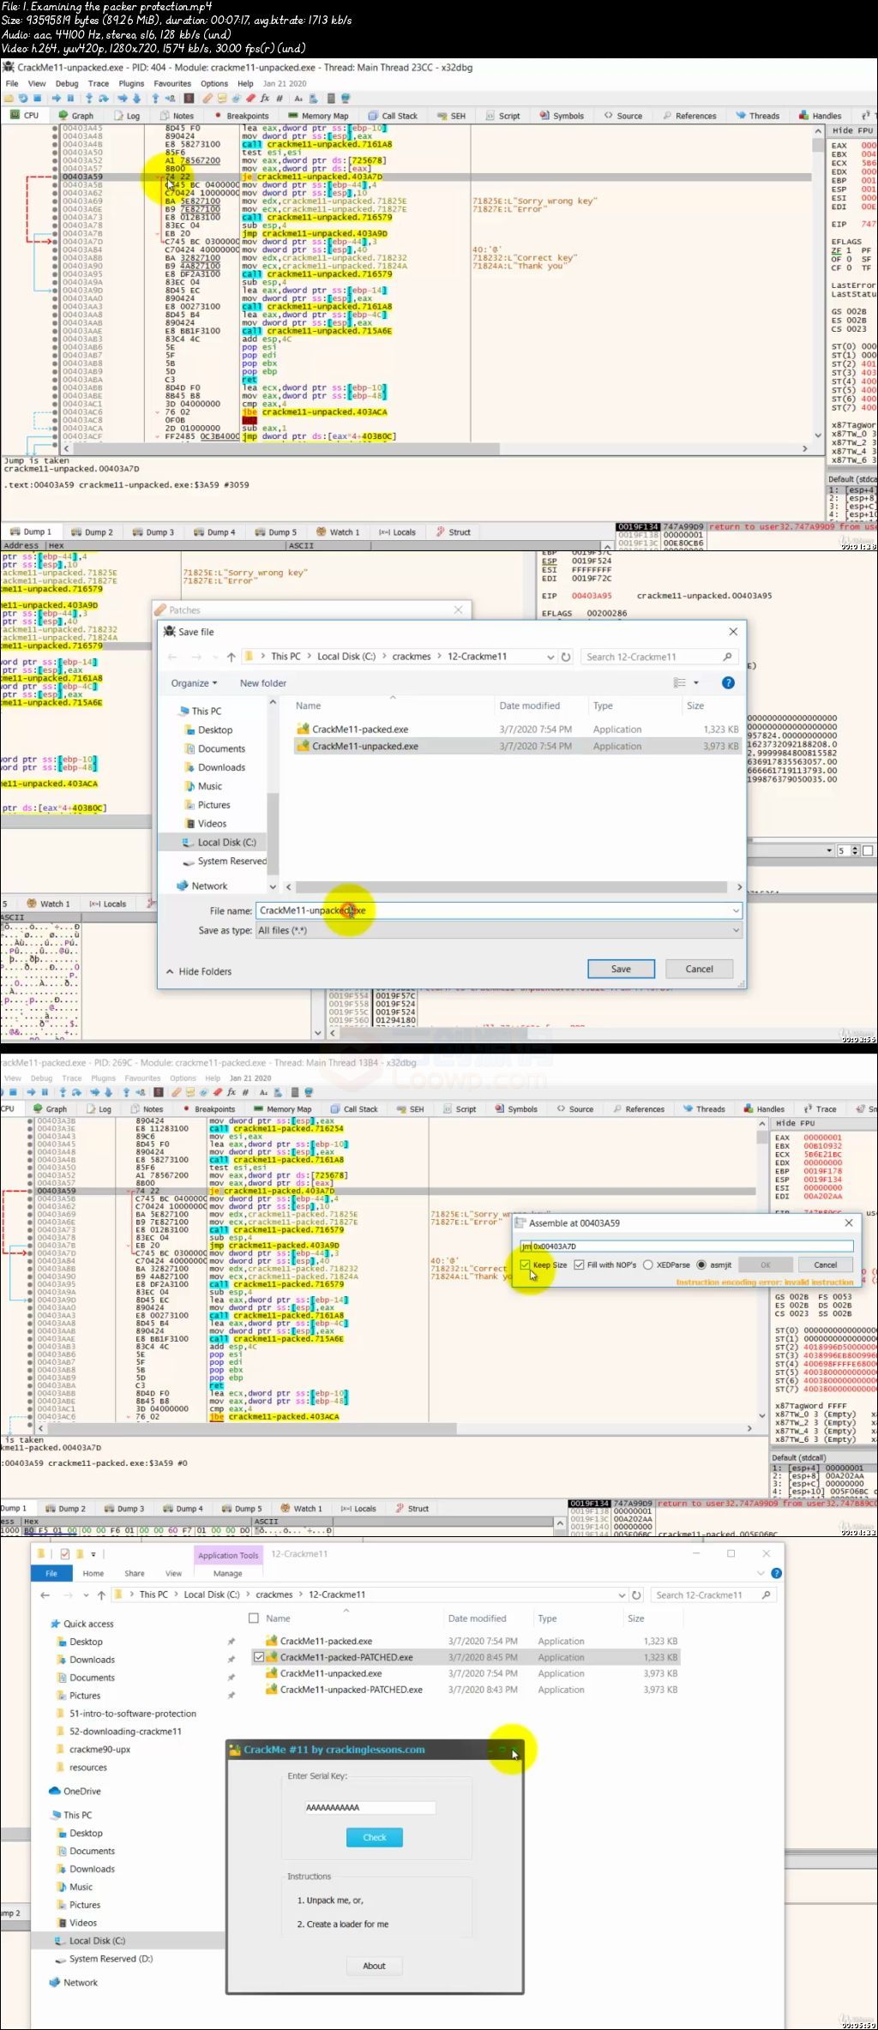This screenshot has width=878, height=2030.
Task: Click Cancel in Save file dialog
Action: click(699, 969)
